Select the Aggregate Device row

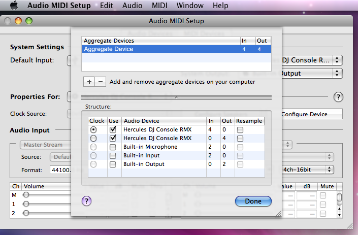[176, 49]
